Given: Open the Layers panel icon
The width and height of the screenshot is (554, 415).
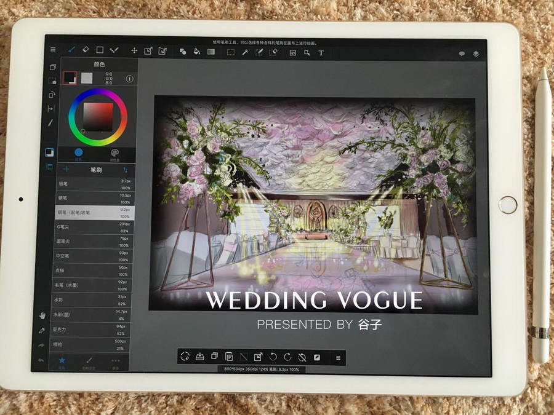Looking at the screenshot, I should (476, 54).
